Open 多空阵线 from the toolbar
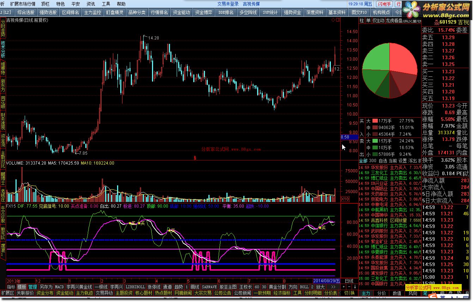473x302 pixels. point(248,12)
